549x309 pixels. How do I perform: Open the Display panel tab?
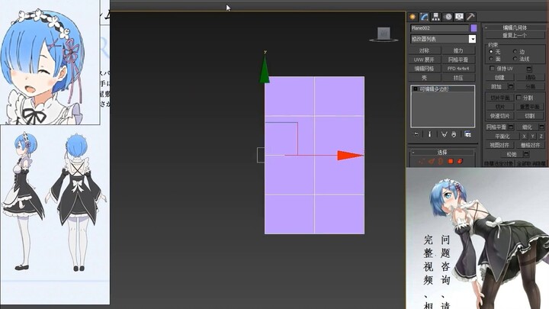[459, 16]
